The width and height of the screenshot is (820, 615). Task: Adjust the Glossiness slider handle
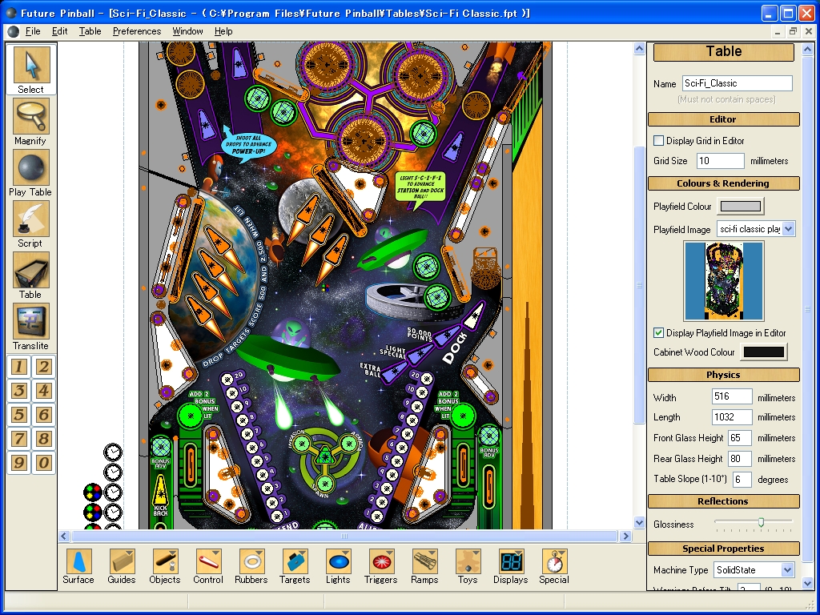pyautogui.click(x=761, y=522)
